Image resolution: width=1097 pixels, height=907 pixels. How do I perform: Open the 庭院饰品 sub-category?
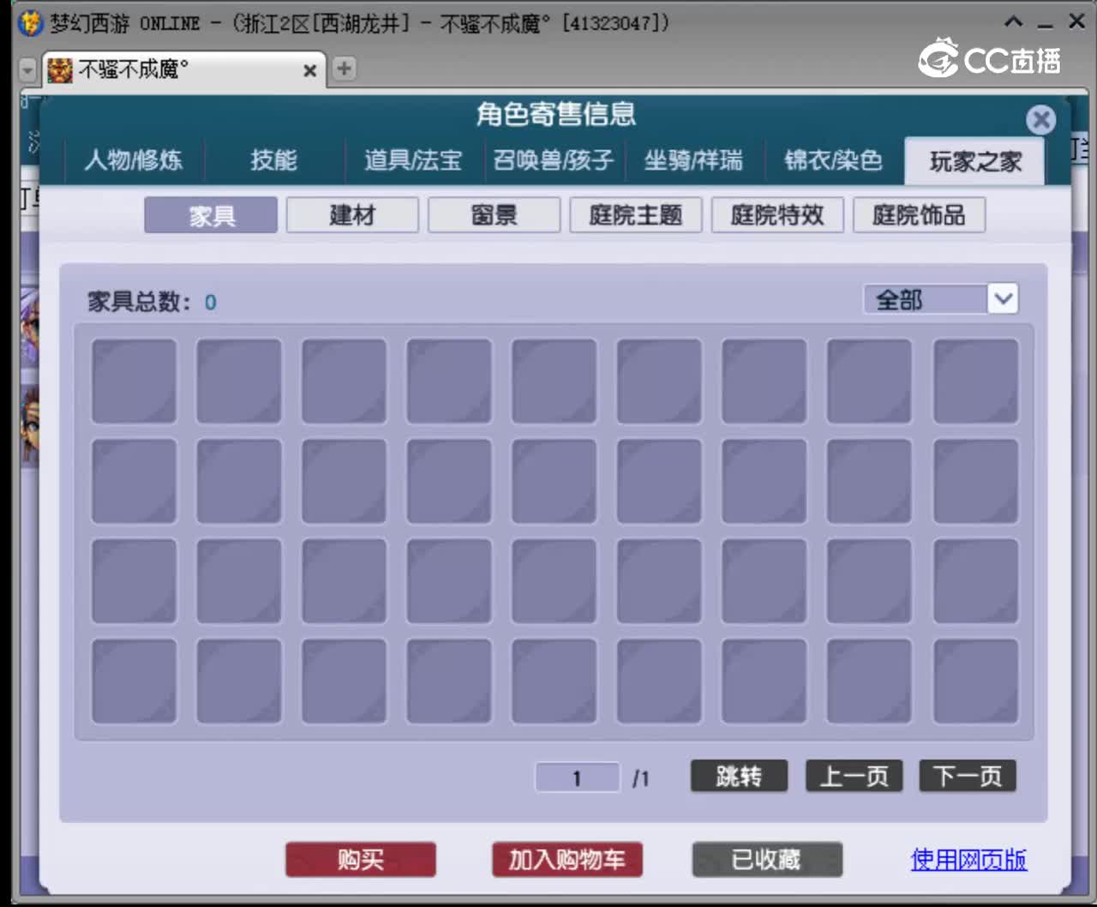click(x=919, y=215)
